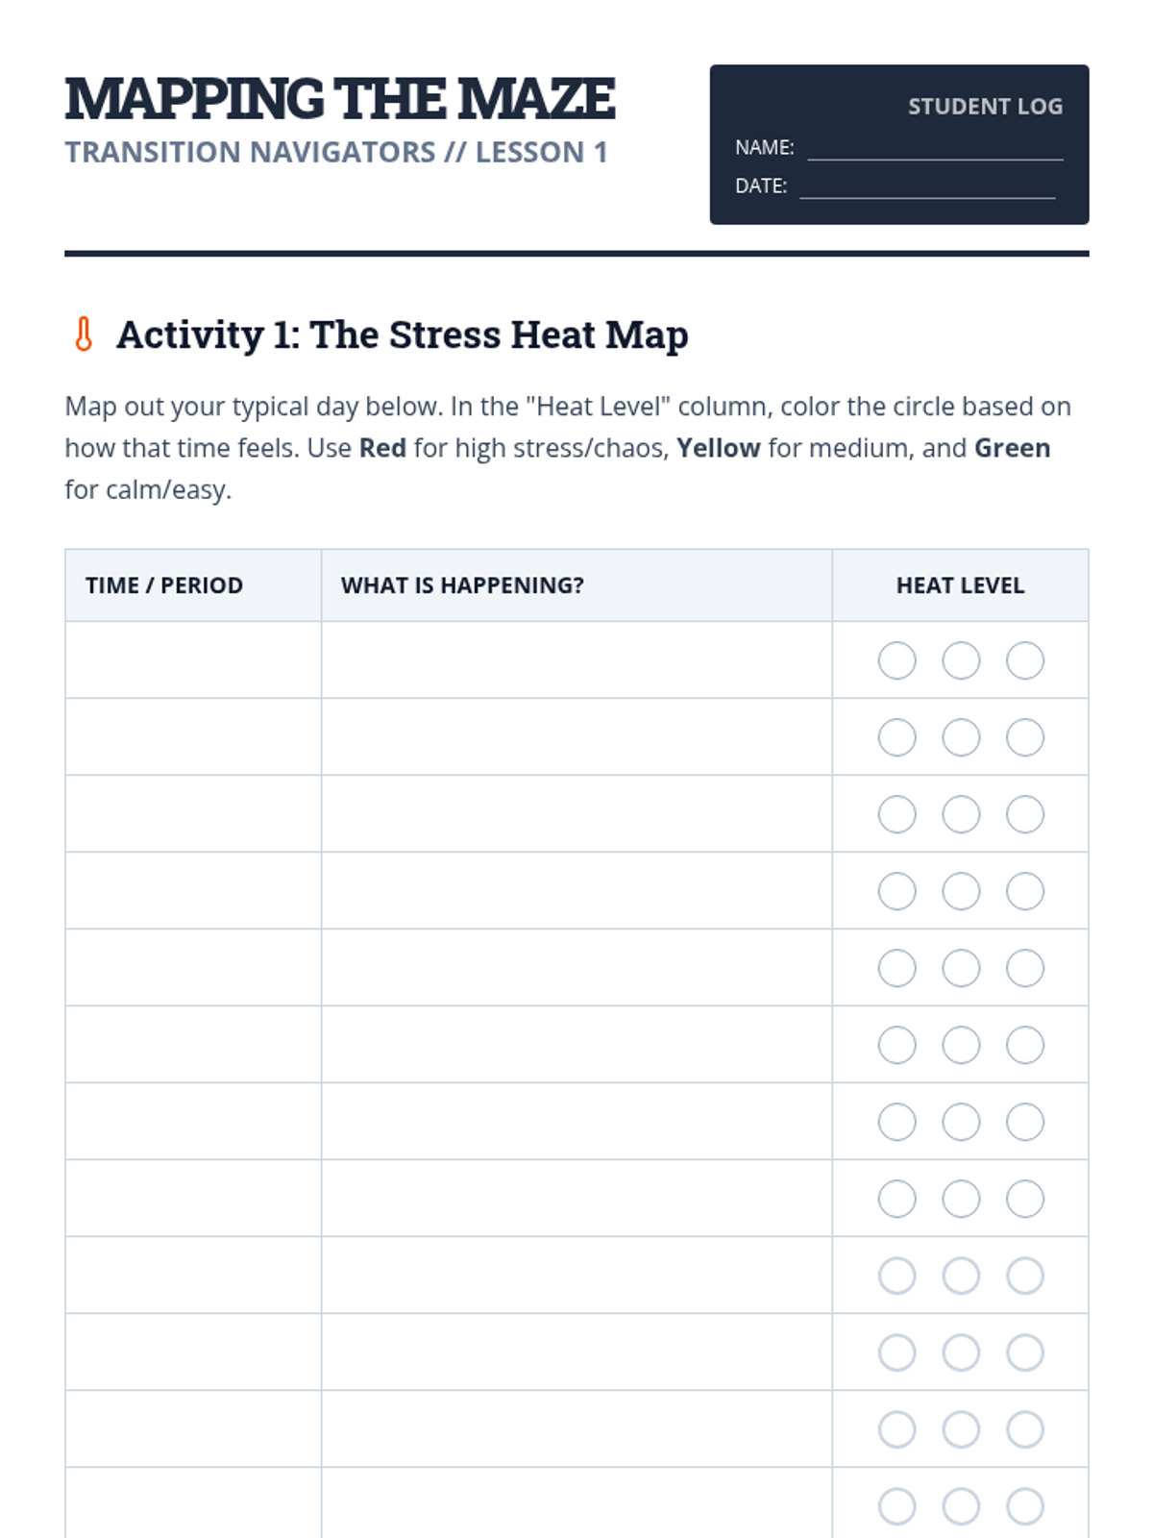Select first heat circle in row one
Viewport: 1153px width, 1538px height.
(x=896, y=660)
